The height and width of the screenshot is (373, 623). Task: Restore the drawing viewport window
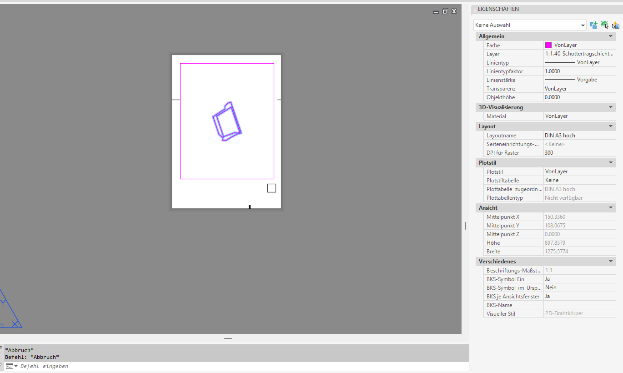click(x=445, y=11)
